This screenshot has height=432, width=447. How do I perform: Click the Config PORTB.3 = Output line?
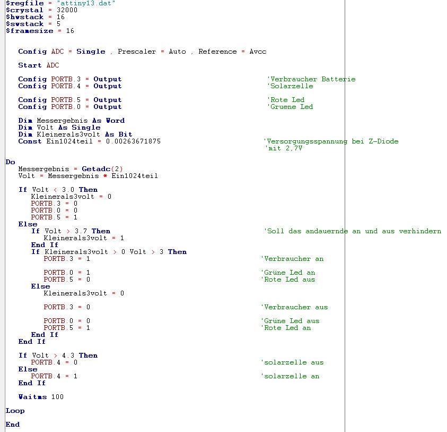coord(70,79)
